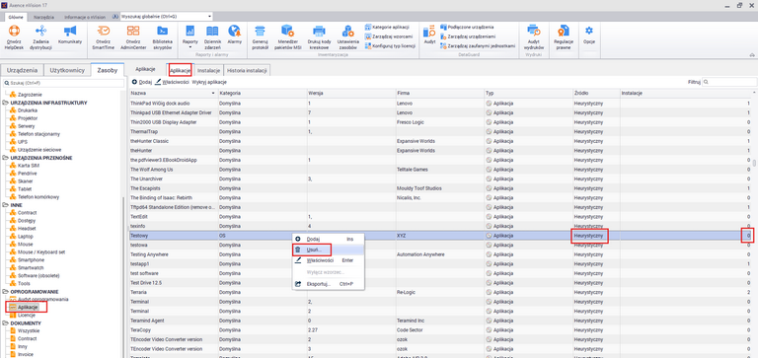Screen dimensions: 758x358
Task: Open the Instalacje tab
Action: click(x=209, y=71)
